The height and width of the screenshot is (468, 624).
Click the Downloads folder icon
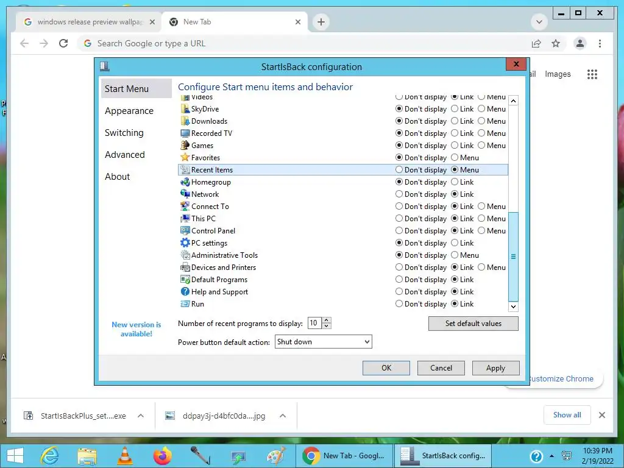pyautogui.click(x=185, y=121)
